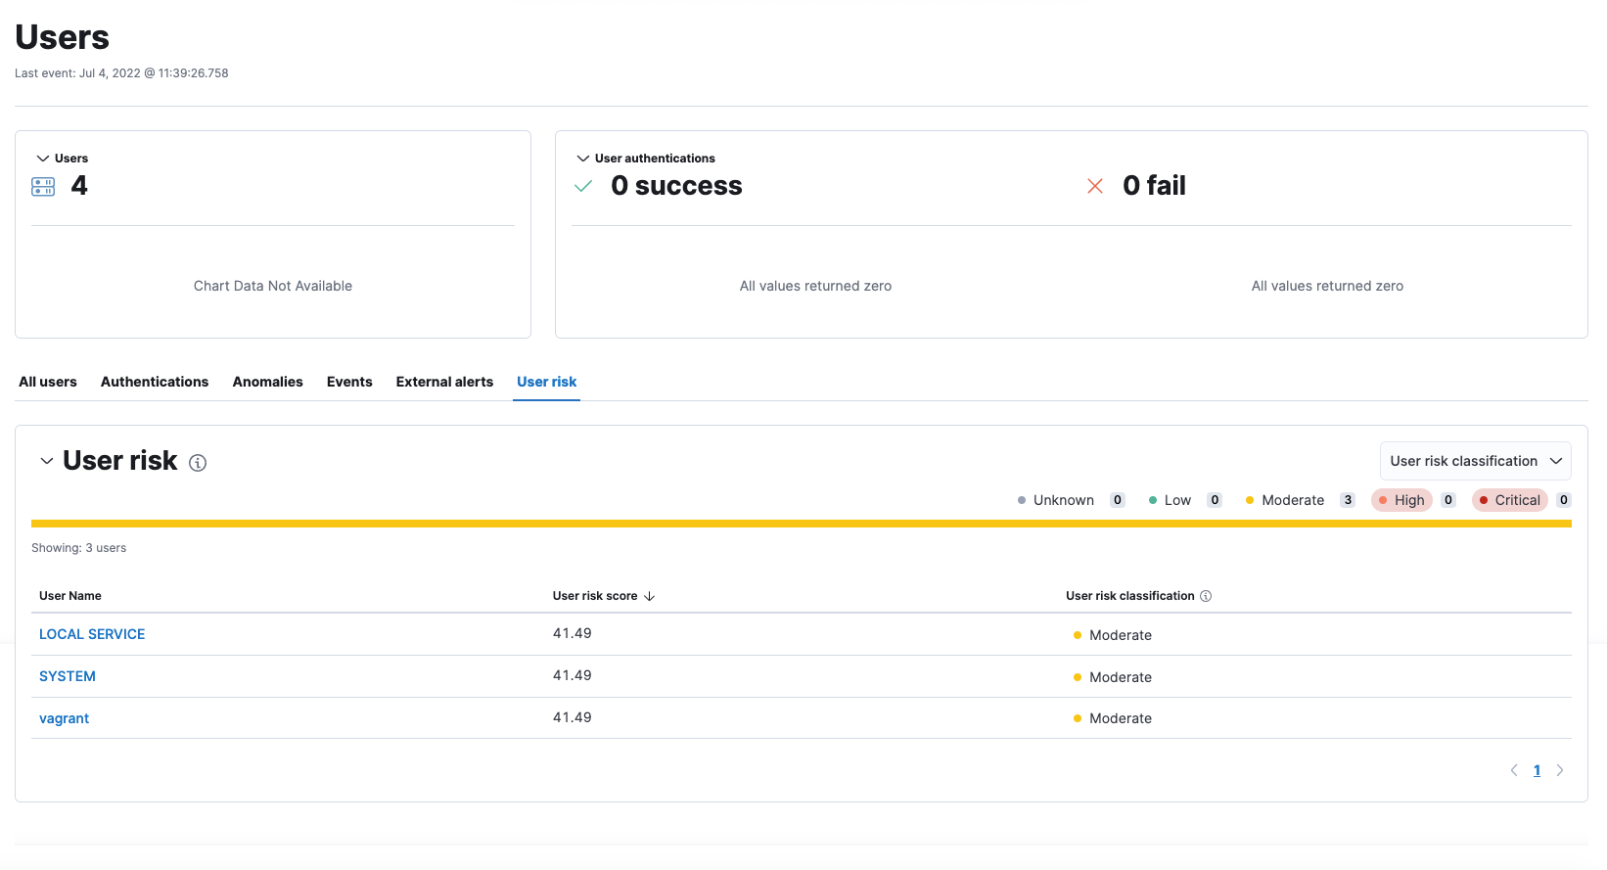
Task: Toggle the Critical risk legend filter
Action: (x=1509, y=500)
